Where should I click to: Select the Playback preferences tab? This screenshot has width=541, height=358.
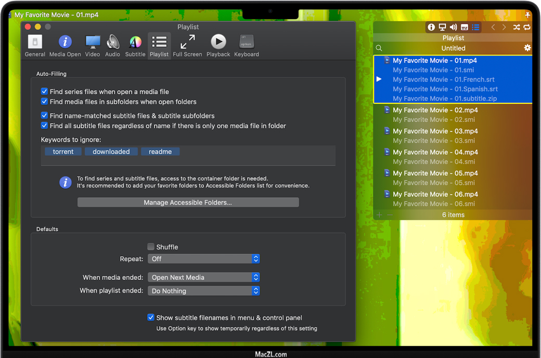(x=218, y=46)
